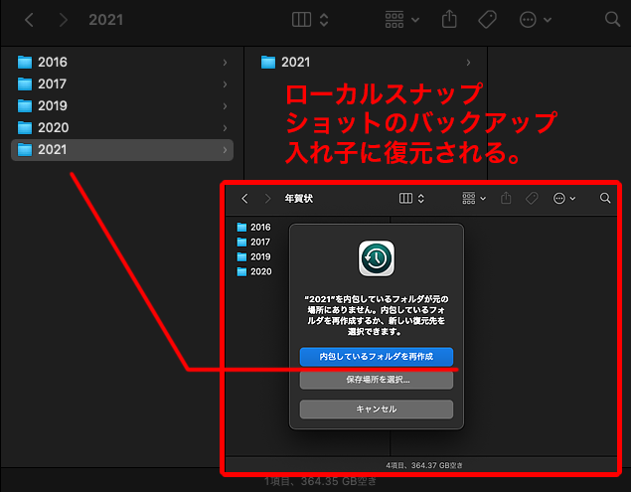Click 4項目 status bar text in 年賀状 window

click(x=424, y=465)
